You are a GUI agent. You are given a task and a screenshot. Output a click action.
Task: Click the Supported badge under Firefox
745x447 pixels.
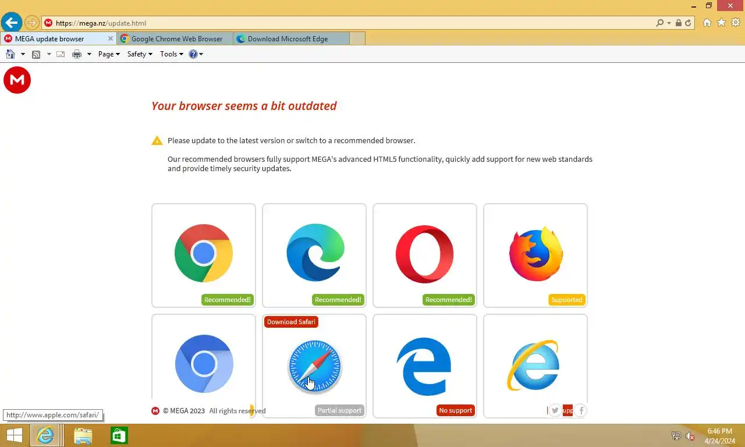pyautogui.click(x=567, y=300)
